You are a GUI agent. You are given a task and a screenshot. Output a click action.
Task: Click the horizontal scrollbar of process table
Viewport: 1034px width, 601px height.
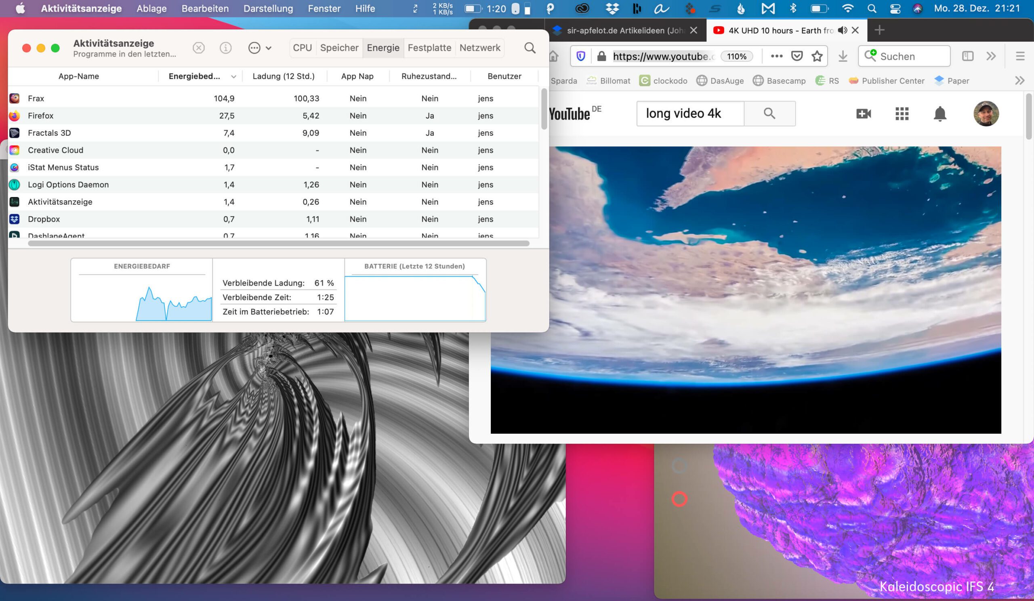(279, 243)
